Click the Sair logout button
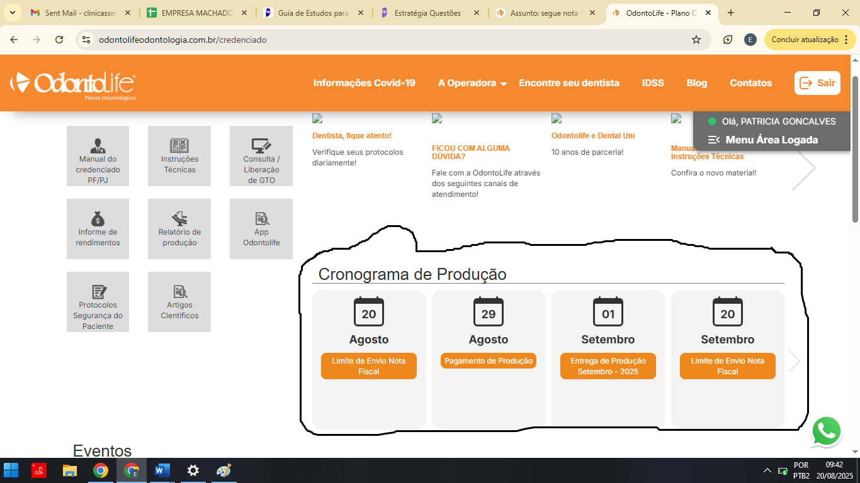This screenshot has width=860, height=483. [817, 83]
